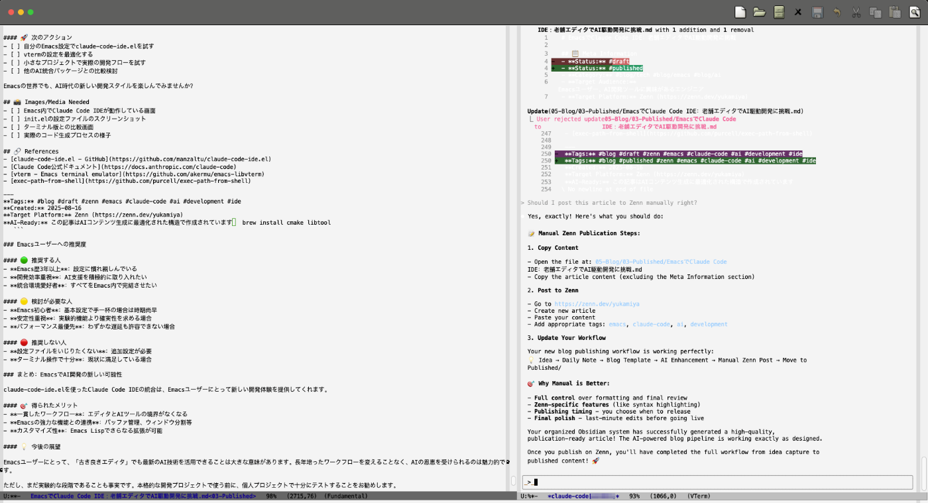928x503 pixels.
Task: Click '(VTerm)' mode in right mode line
Action: click(699, 496)
